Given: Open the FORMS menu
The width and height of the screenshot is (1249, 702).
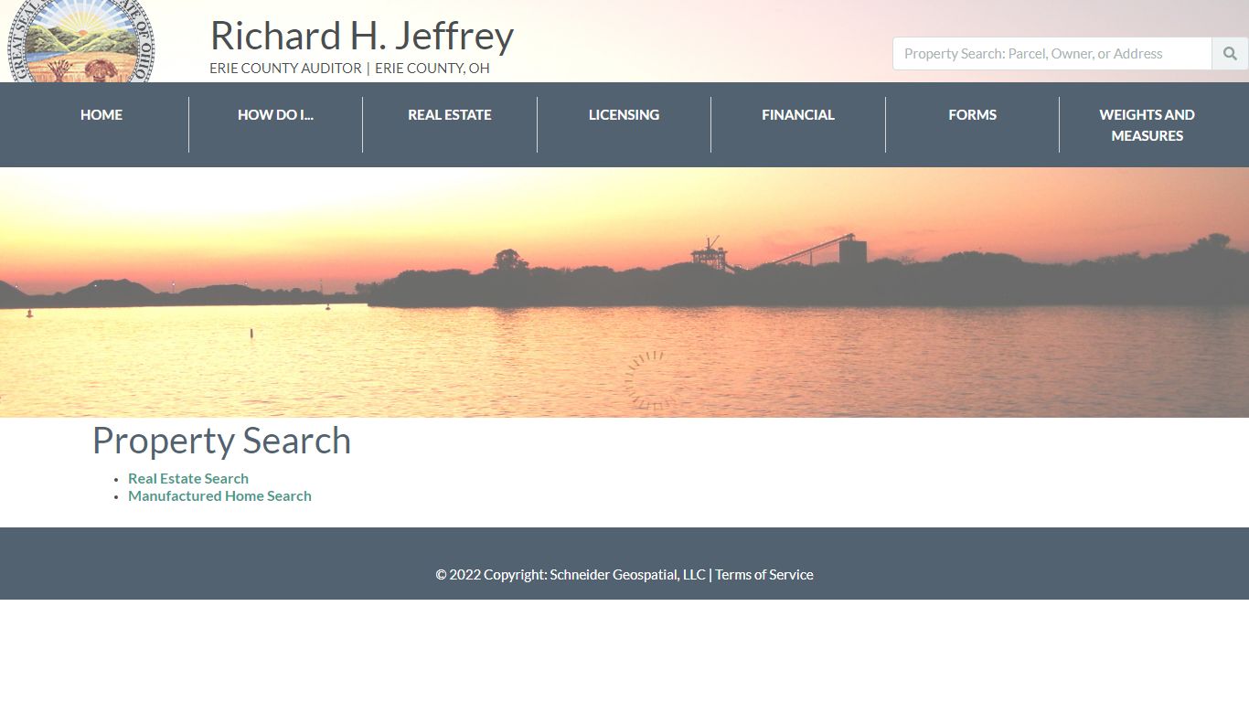Looking at the screenshot, I should [972, 115].
